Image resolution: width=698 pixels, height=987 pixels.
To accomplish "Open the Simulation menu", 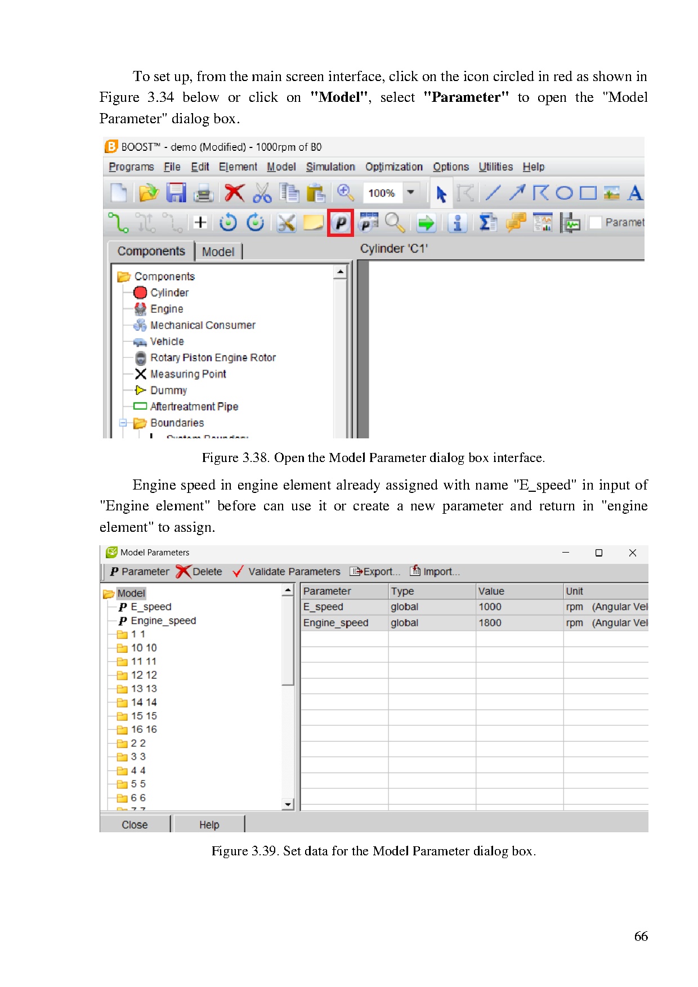I will (x=330, y=167).
